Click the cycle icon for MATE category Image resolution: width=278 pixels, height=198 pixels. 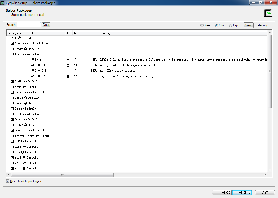click(x=24, y=163)
